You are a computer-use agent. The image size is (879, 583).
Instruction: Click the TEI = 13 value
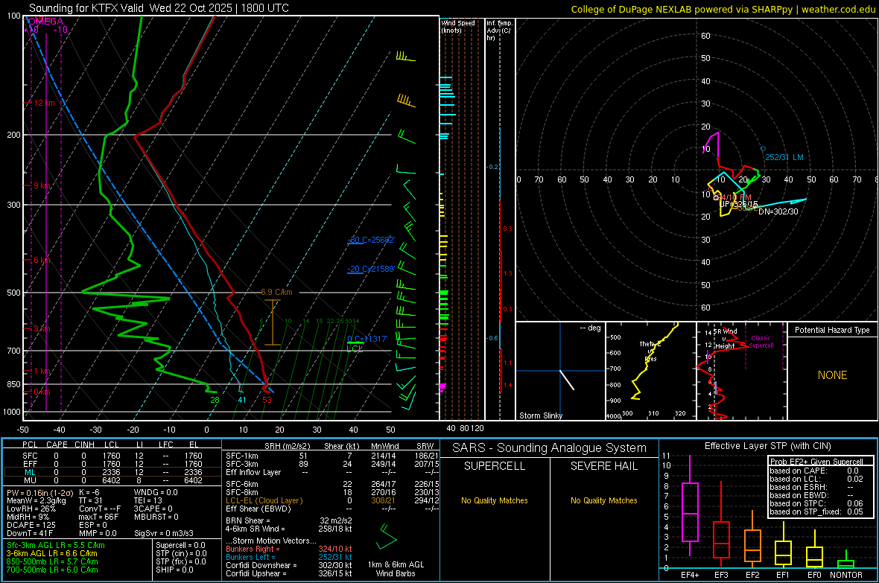point(148,500)
